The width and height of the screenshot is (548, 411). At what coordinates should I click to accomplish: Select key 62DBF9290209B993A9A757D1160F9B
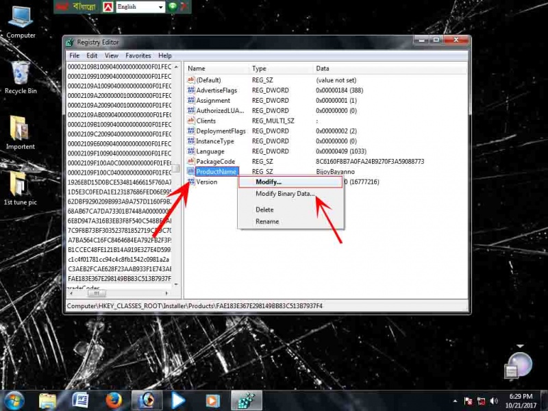point(119,201)
